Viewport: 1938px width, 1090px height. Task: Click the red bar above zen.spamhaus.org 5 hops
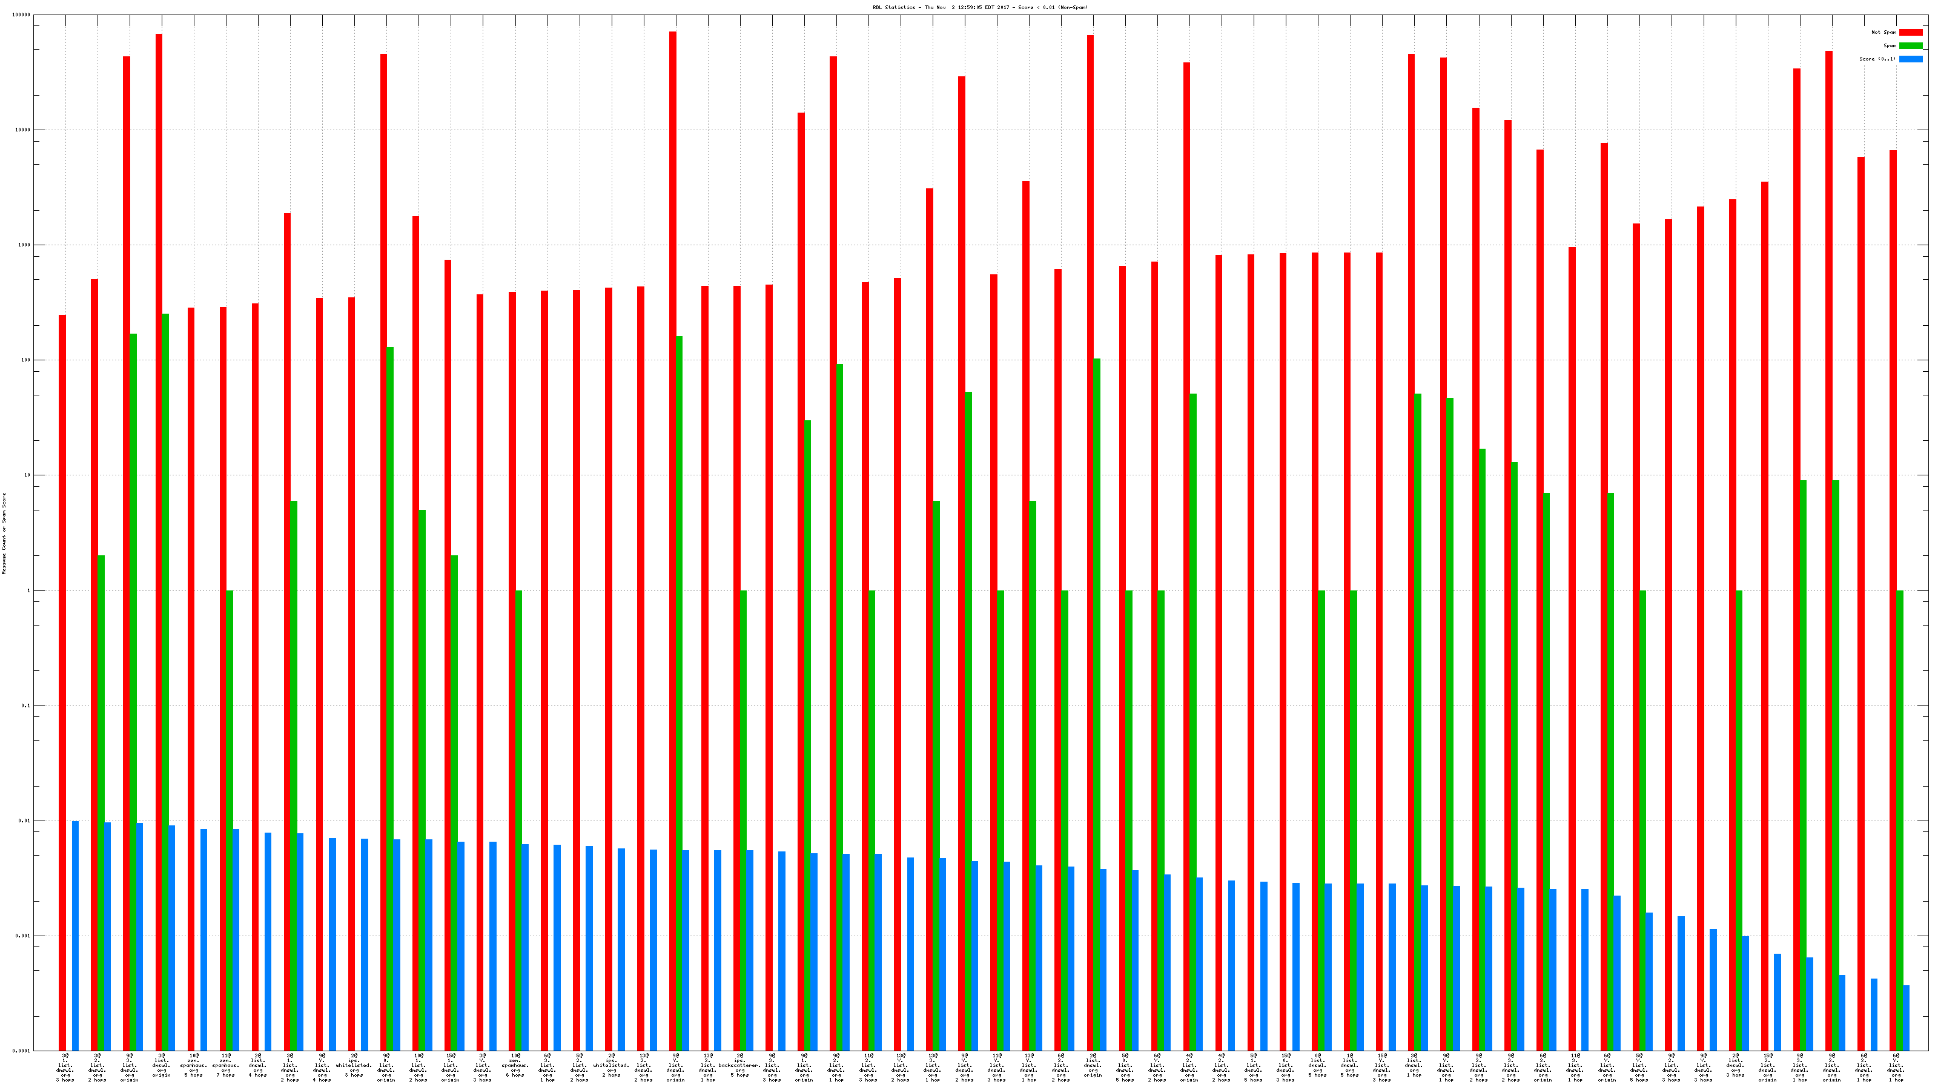(x=191, y=677)
